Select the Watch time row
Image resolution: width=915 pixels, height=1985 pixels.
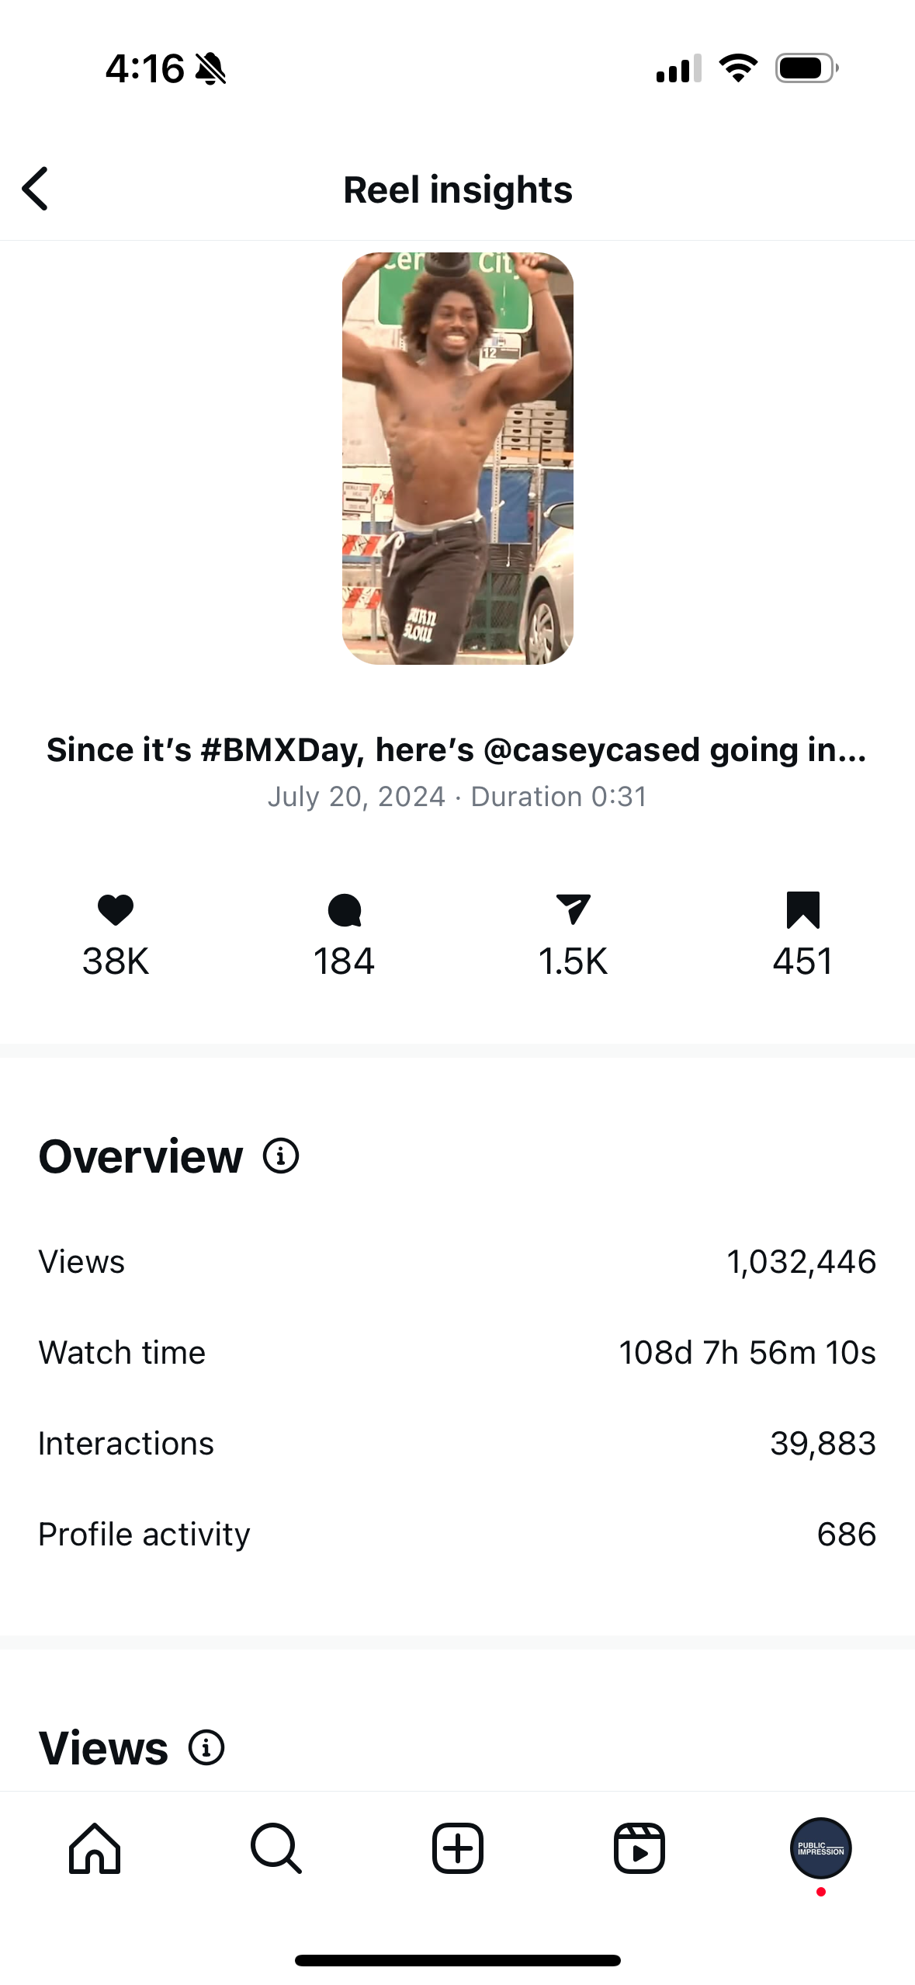click(457, 1353)
